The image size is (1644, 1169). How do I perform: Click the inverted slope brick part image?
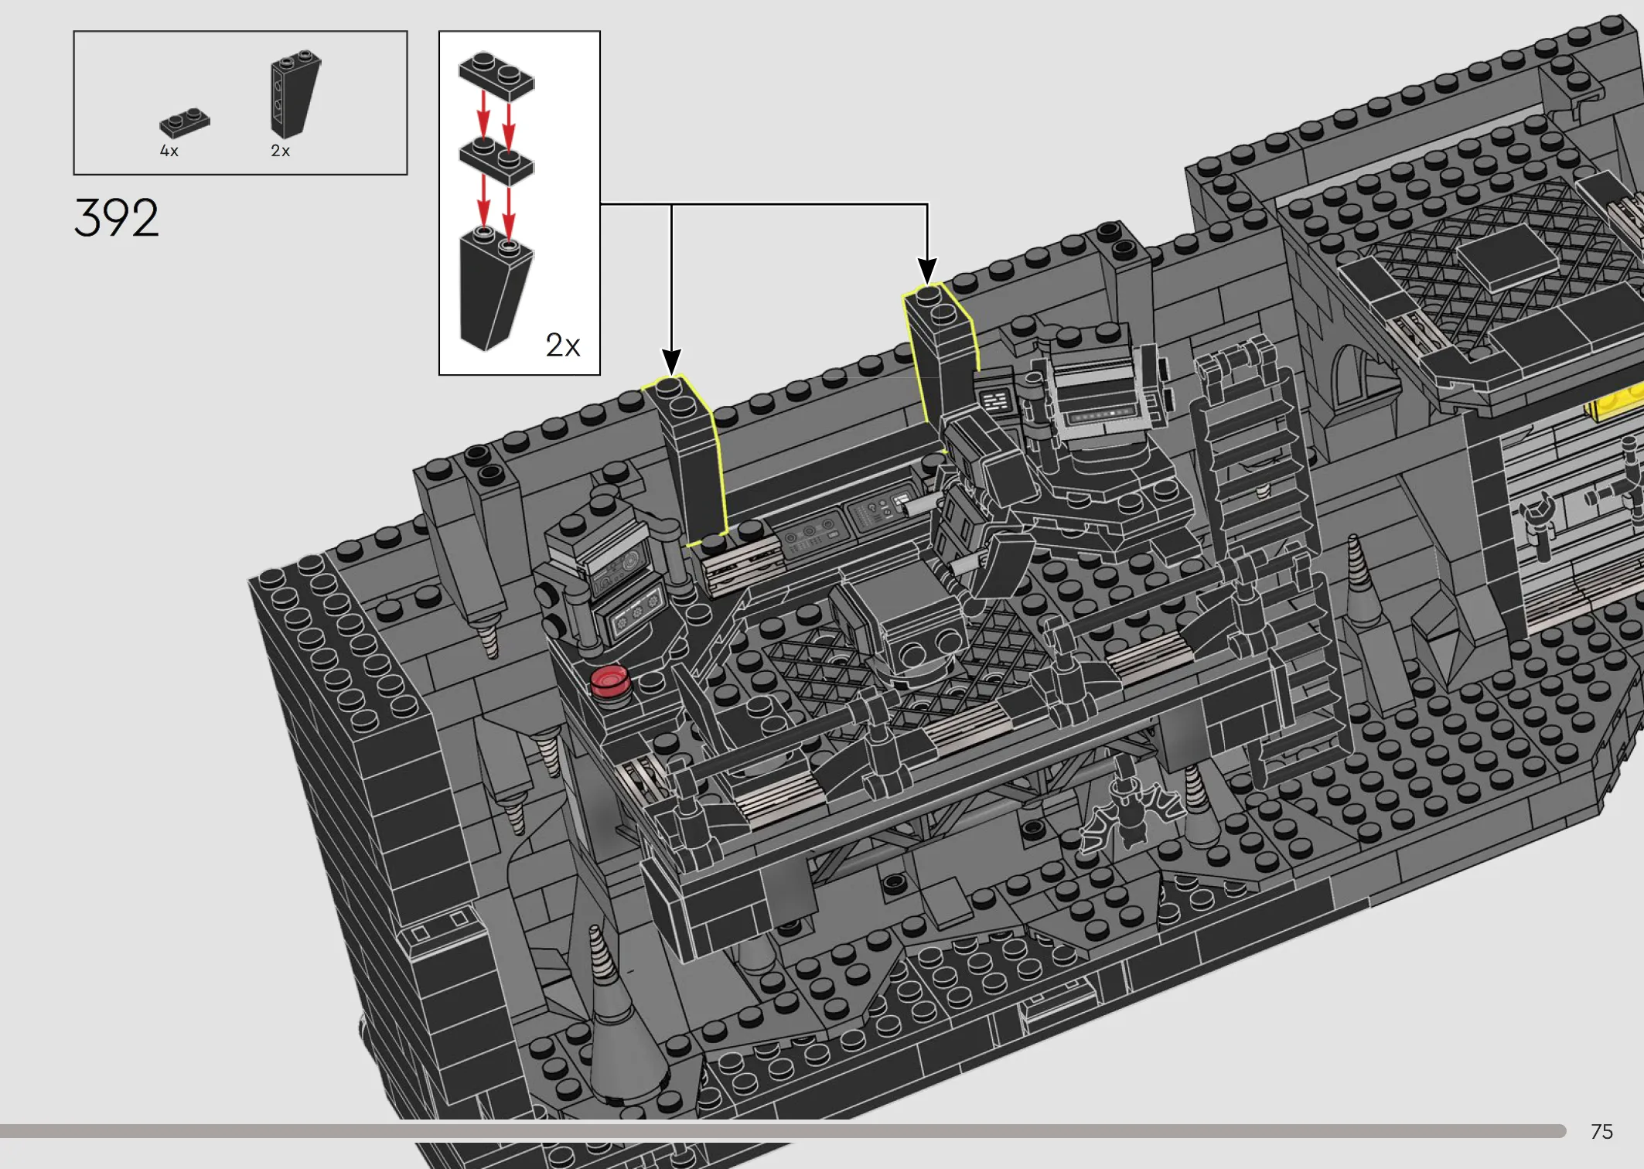295,94
